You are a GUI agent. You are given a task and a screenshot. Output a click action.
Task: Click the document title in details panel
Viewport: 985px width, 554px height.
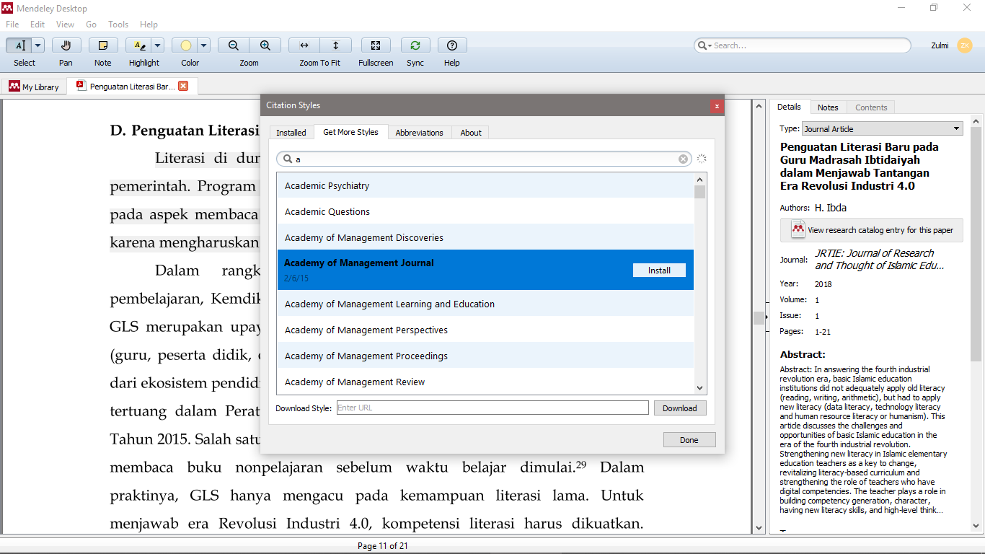860,166
